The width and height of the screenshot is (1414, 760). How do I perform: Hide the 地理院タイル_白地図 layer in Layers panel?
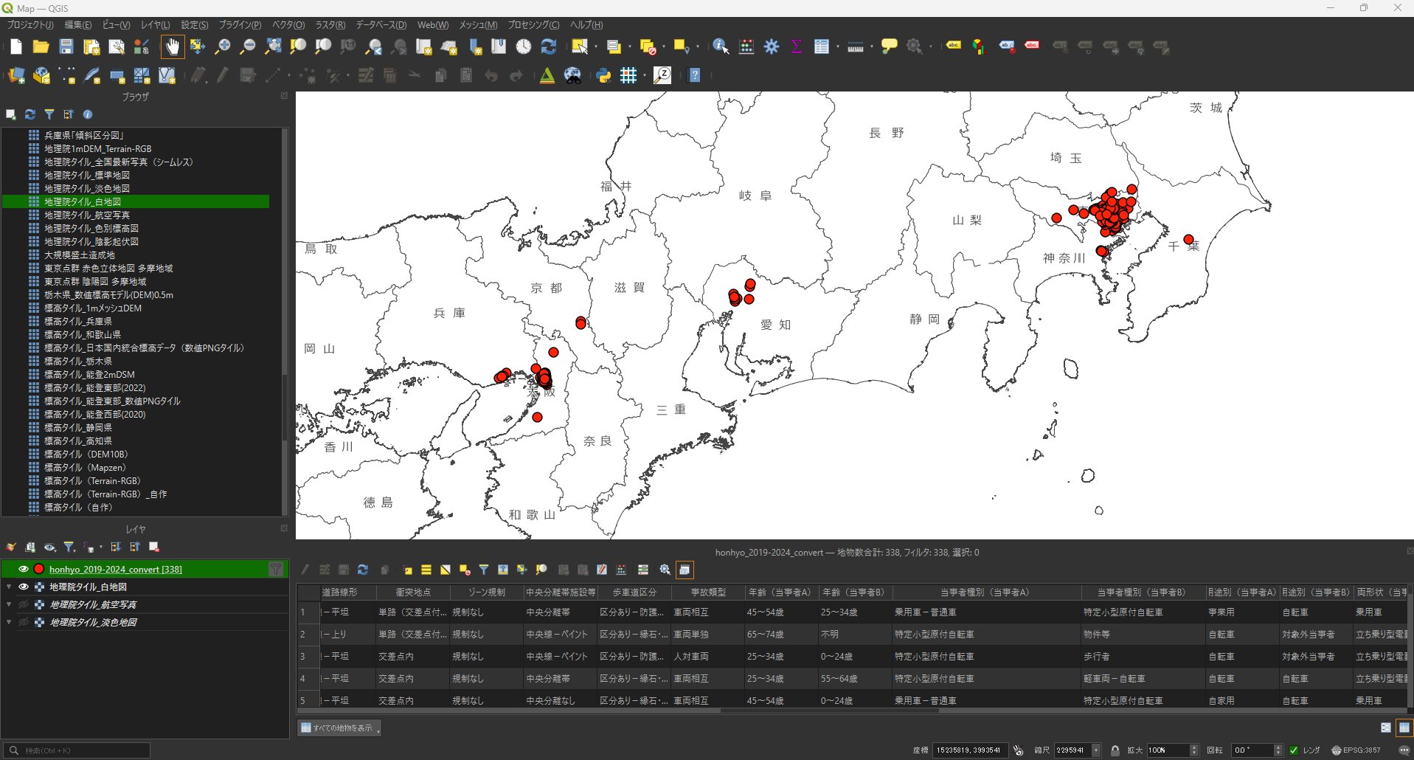click(24, 587)
